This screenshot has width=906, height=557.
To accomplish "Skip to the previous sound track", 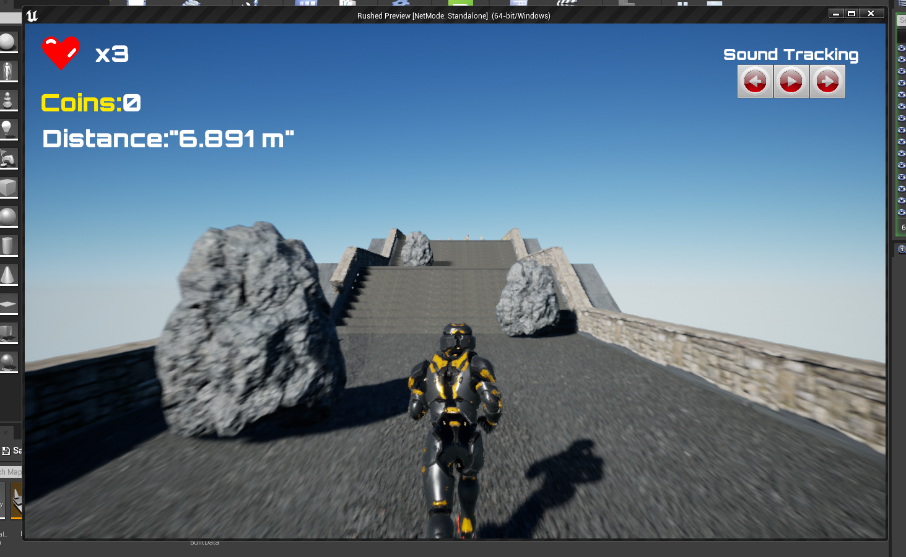I will click(755, 82).
